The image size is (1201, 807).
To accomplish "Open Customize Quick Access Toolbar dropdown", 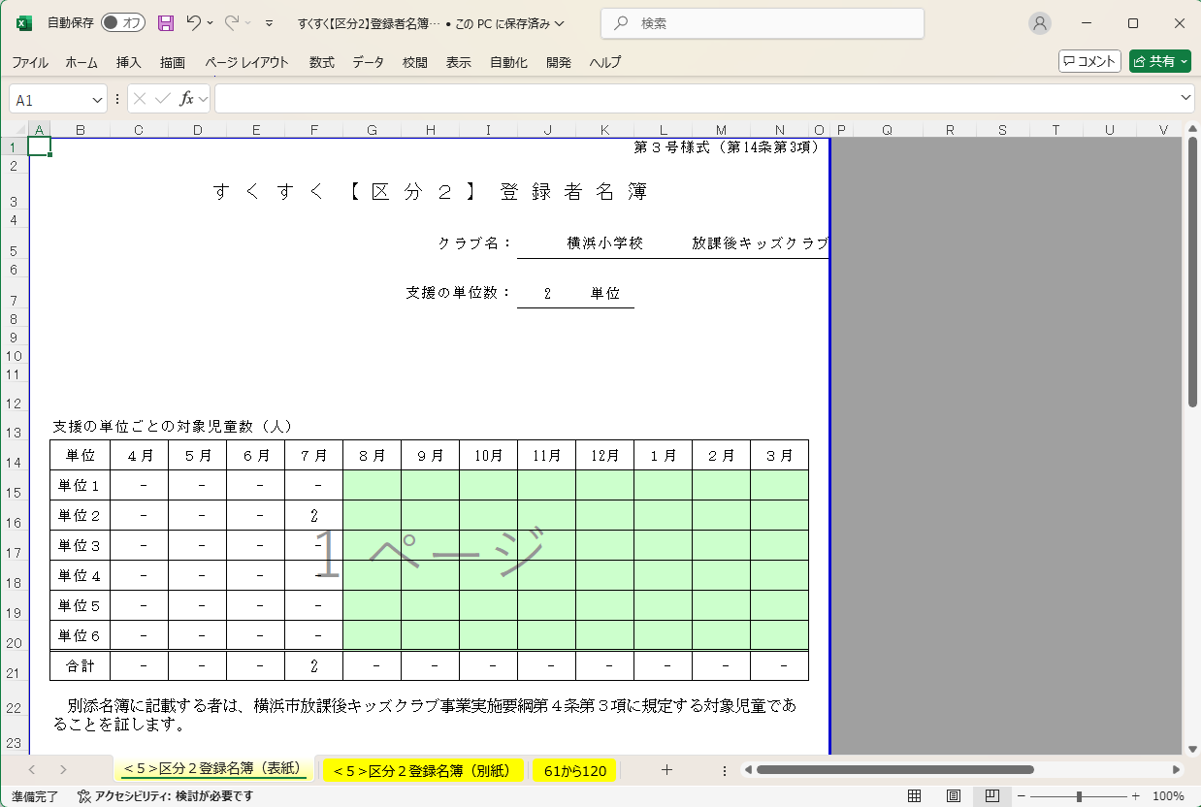I will [x=269, y=23].
